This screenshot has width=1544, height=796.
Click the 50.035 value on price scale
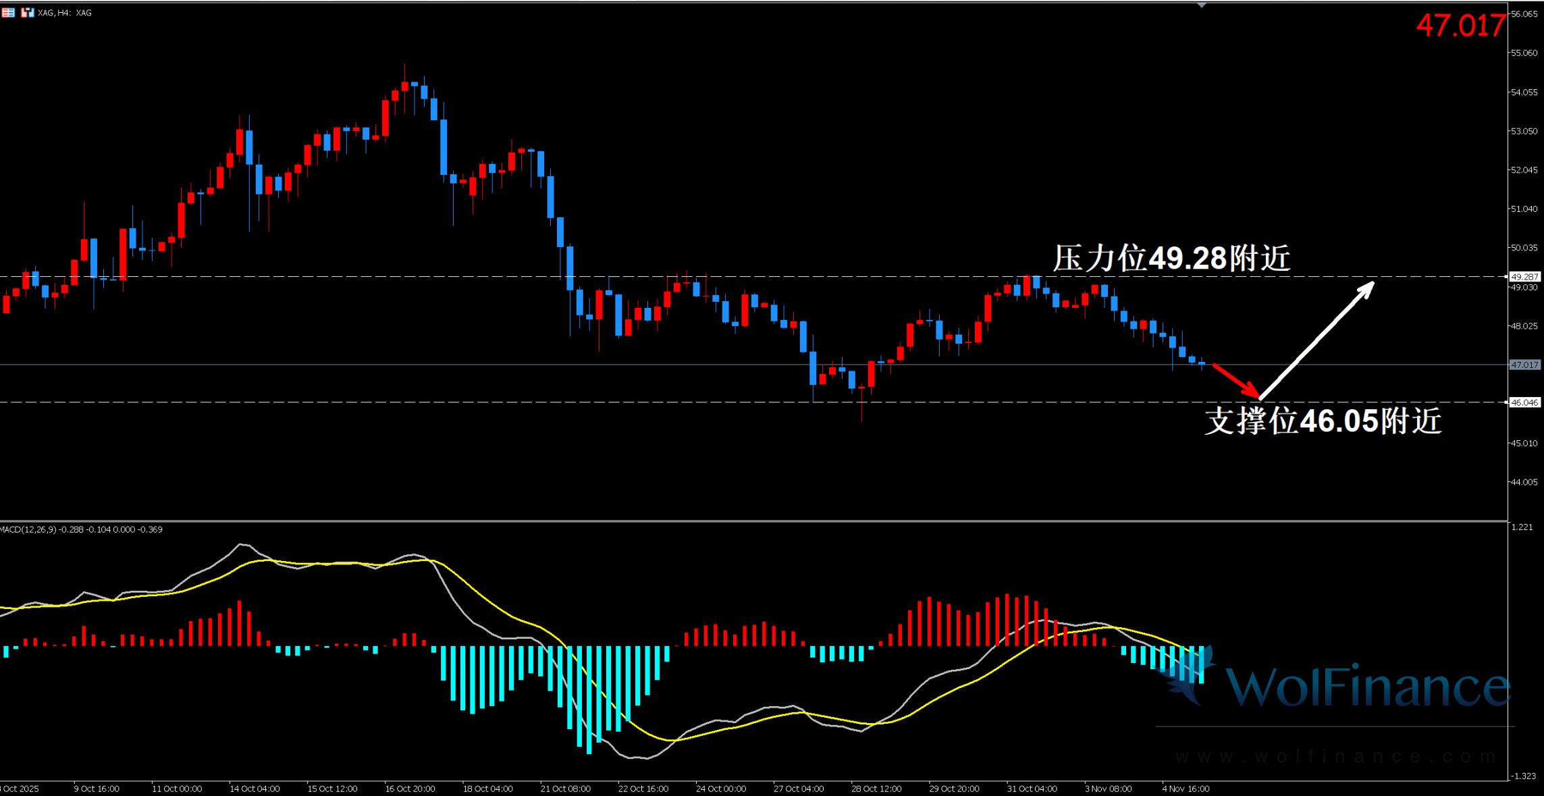[x=1524, y=248]
